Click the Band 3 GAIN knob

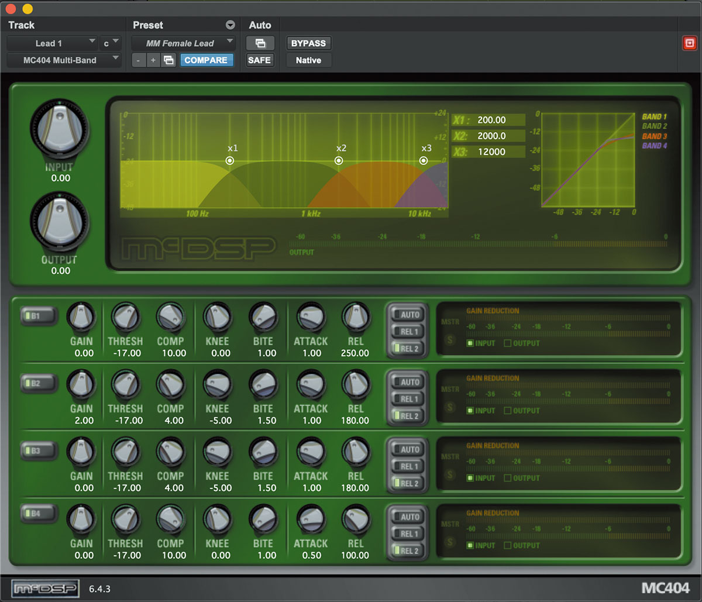(x=81, y=451)
